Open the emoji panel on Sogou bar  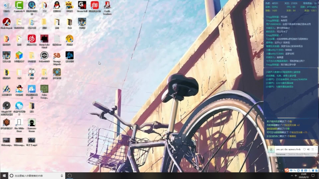click(x=299, y=171)
